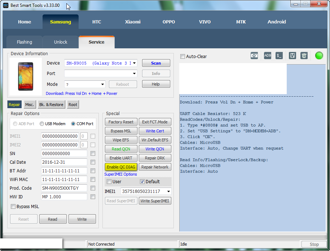
Task: Click the HW ID input field
Action: [64, 197]
